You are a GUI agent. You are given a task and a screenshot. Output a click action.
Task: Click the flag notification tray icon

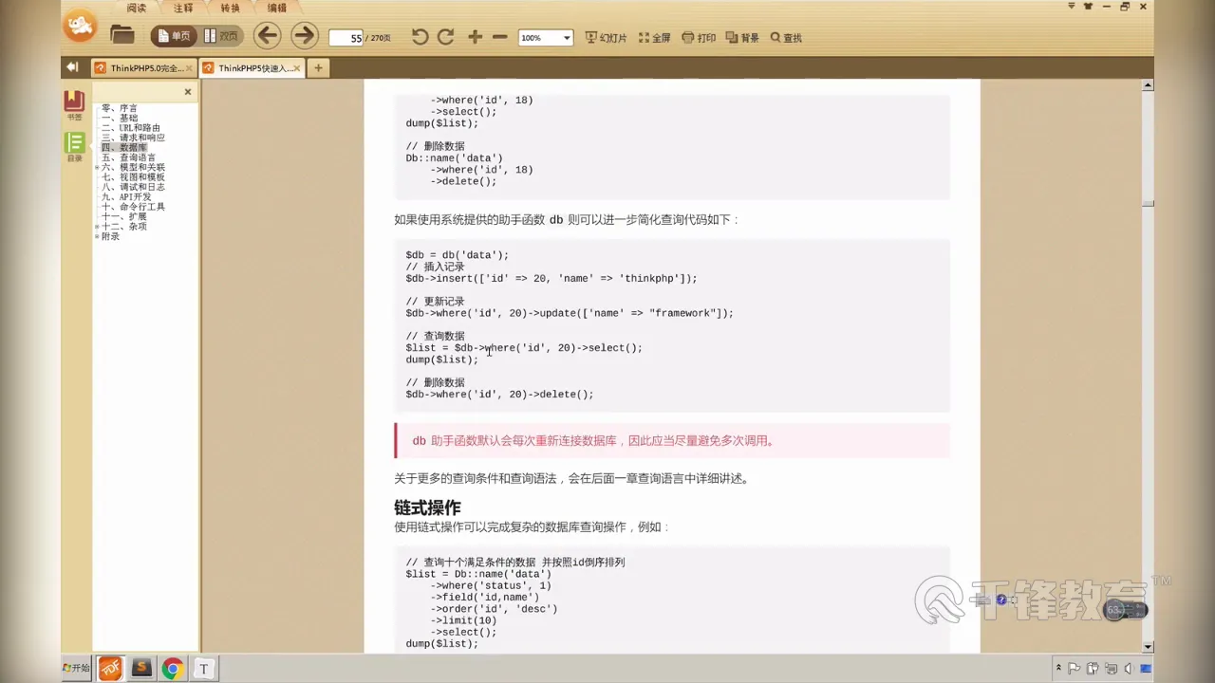tap(1075, 668)
